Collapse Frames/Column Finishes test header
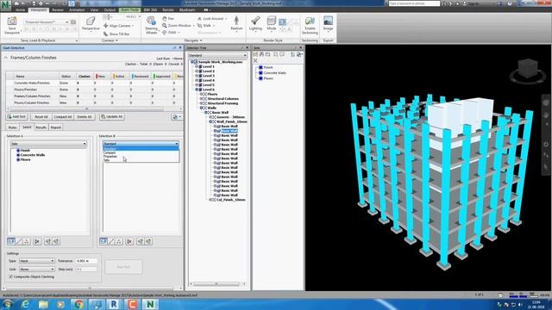Viewport: 552px width, 310px height. tap(6, 58)
